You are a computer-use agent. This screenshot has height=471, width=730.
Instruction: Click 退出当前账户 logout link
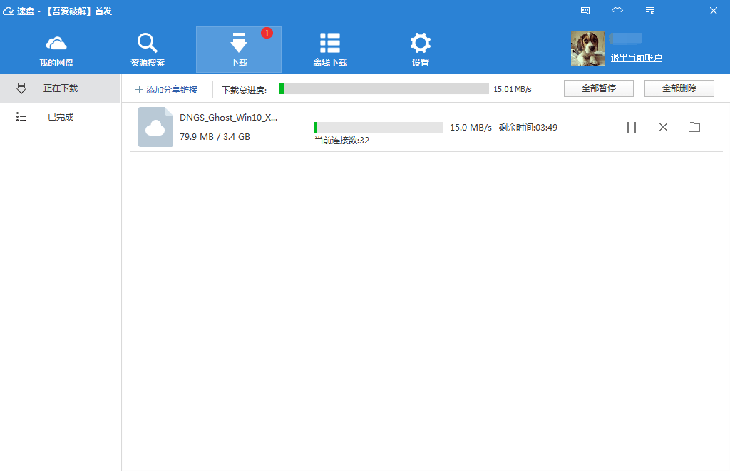(x=636, y=58)
